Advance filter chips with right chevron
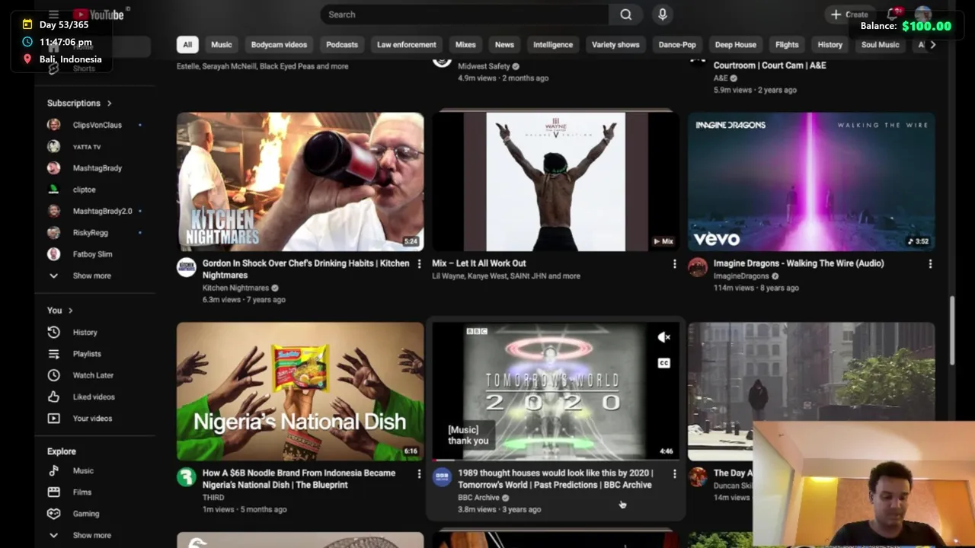 pos(933,45)
